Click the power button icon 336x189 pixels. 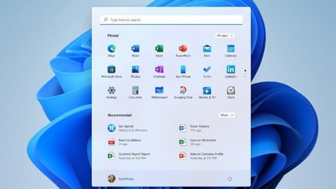pyautogui.click(x=230, y=179)
